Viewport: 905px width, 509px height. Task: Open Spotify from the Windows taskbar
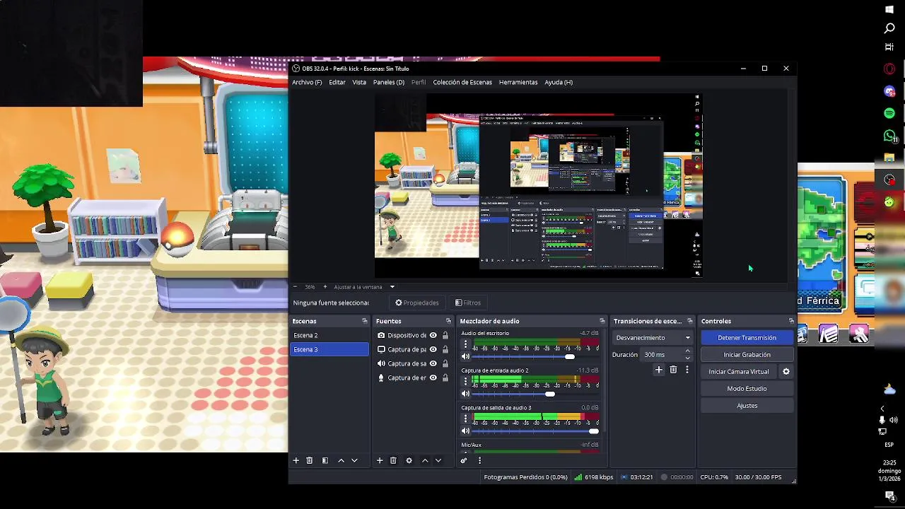click(x=889, y=113)
